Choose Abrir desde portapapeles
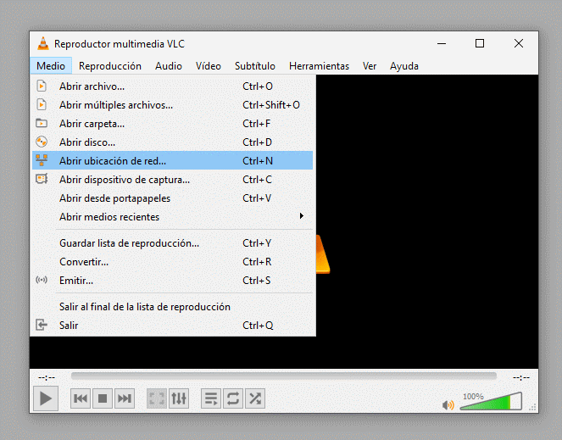This screenshot has width=562, height=440. tap(172, 198)
